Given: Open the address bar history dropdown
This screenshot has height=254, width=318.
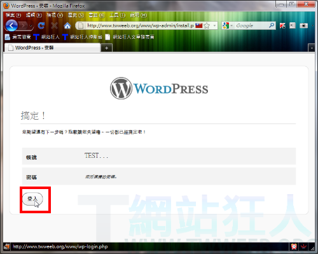Looking at the screenshot, I should point(214,25).
